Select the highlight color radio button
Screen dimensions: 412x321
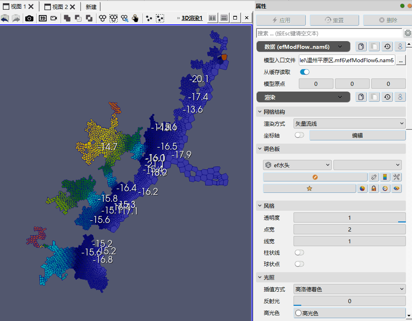click(298, 313)
